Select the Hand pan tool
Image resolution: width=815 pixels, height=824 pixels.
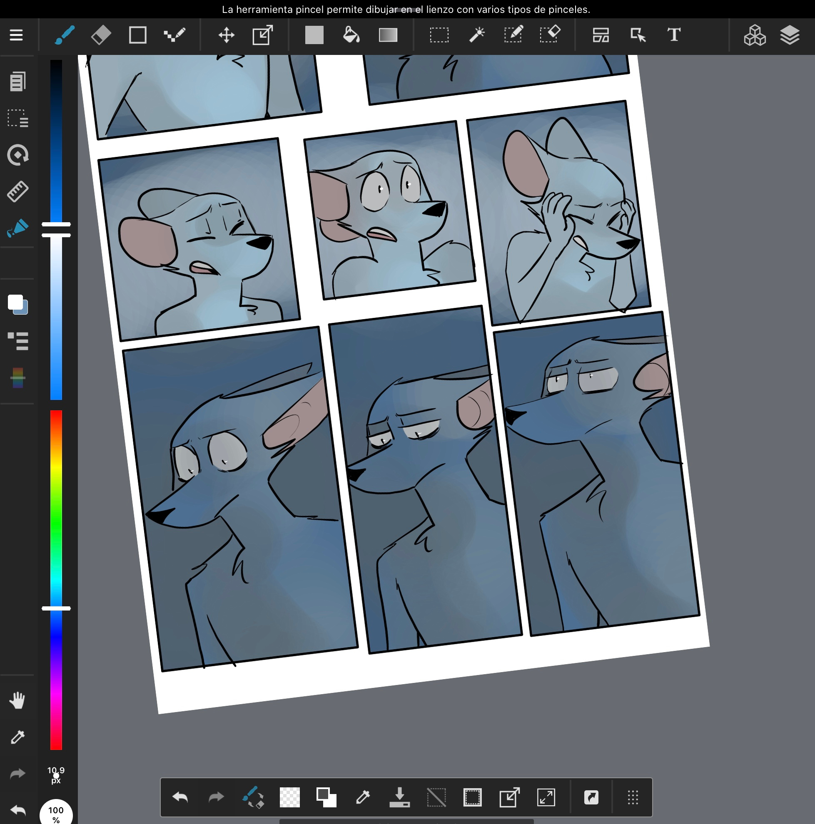pos(17,700)
